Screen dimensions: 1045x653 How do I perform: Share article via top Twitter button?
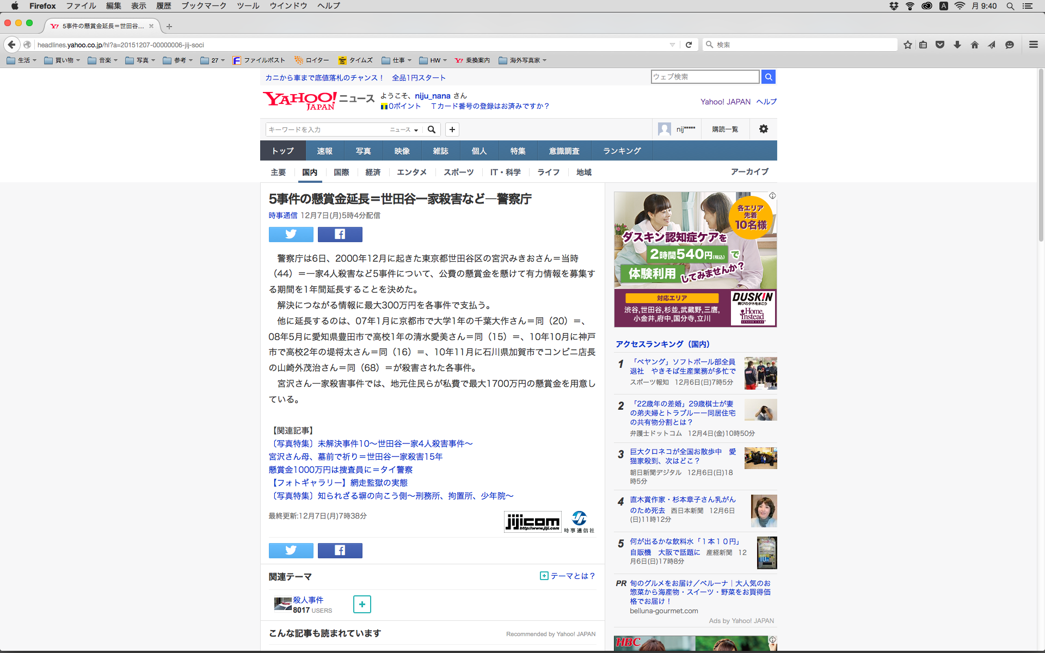click(x=291, y=235)
